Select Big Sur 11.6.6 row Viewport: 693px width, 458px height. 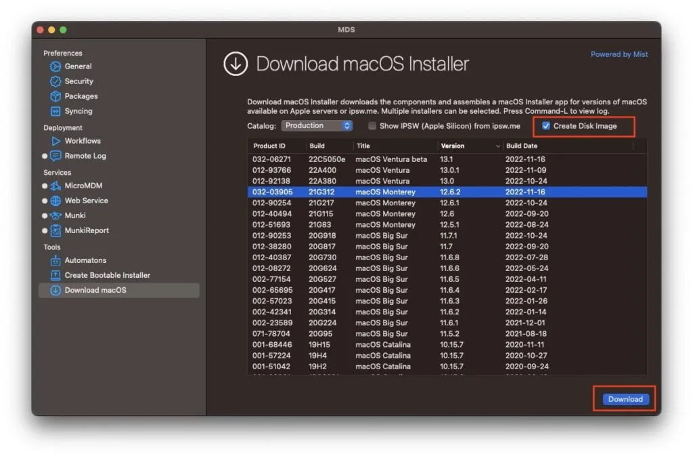447,268
